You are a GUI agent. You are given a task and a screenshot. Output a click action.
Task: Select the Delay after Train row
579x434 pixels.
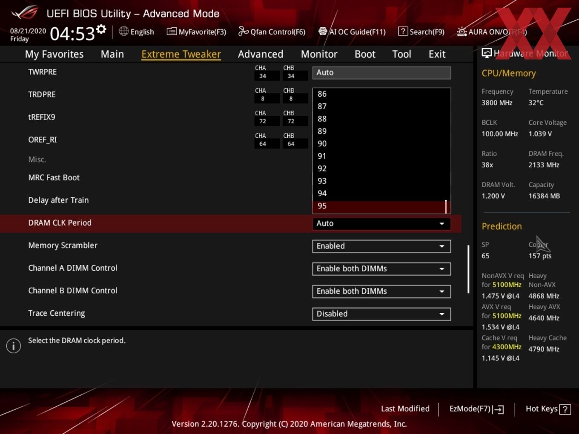pos(230,200)
